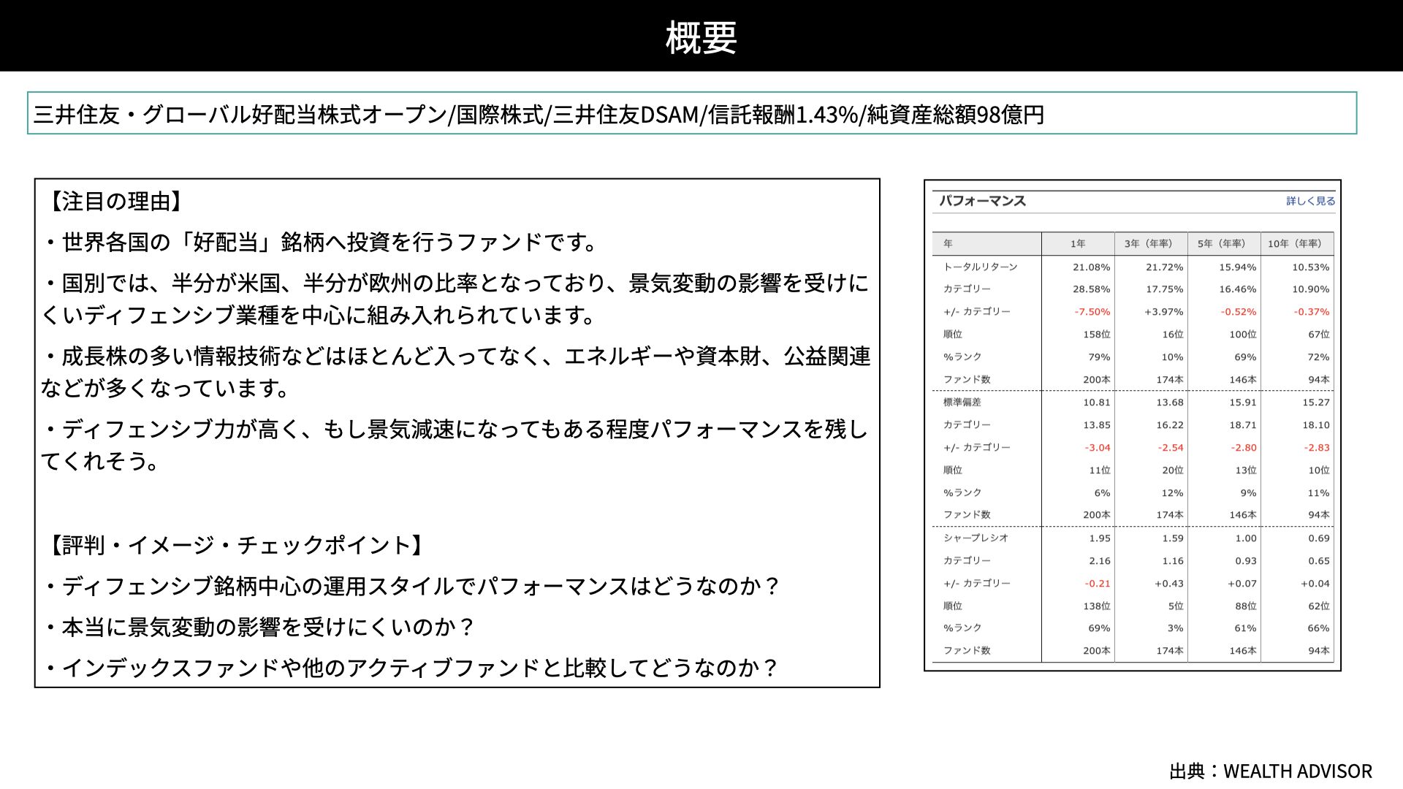Screen dimensions: 1403x789
Task: Click the シャープレシオ row label
Action: point(976,538)
